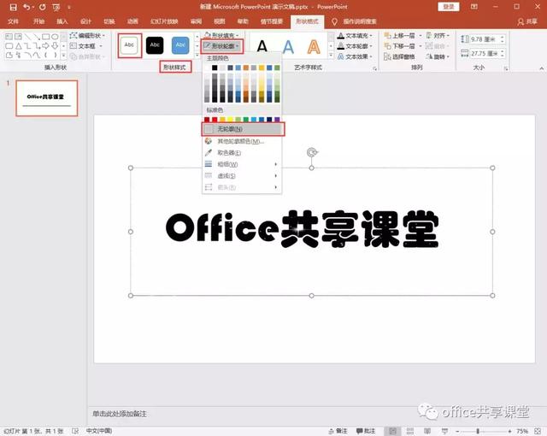Switch to the 开始 (Home) tab
The image size is (547, 436).
click(38, 21)
